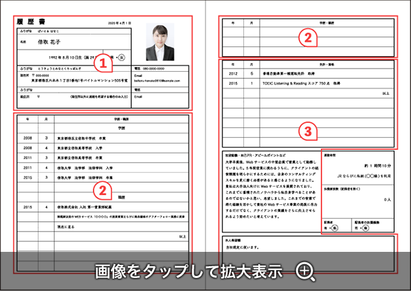Select the circled 女 gender option
Viewport: 411px width, 291px height.
pos(121,57)
